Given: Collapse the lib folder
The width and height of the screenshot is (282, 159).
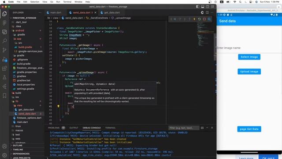Looking at the screenshot, I should coord(17,101).
